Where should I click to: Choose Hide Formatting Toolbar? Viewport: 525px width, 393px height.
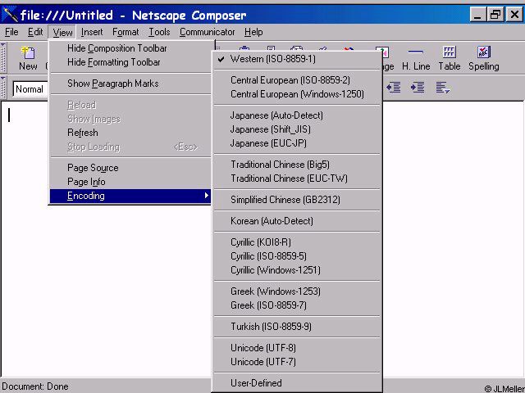[130, 62]
